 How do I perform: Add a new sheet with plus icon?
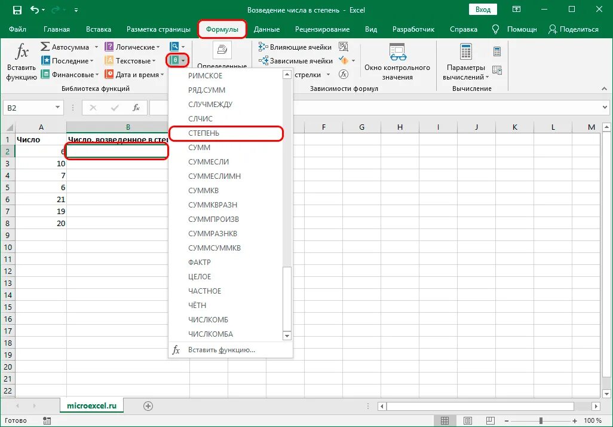pos(148,406)
